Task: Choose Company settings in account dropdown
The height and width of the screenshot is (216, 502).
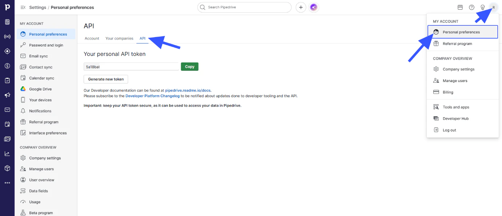Action: click(x=463, y=69)
